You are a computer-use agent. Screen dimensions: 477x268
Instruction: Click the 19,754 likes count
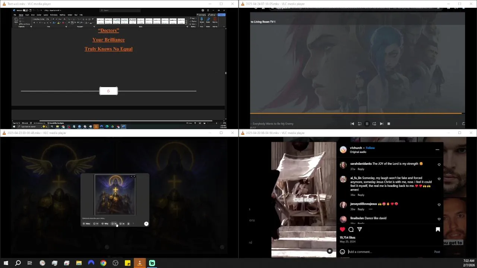(347, 237)
